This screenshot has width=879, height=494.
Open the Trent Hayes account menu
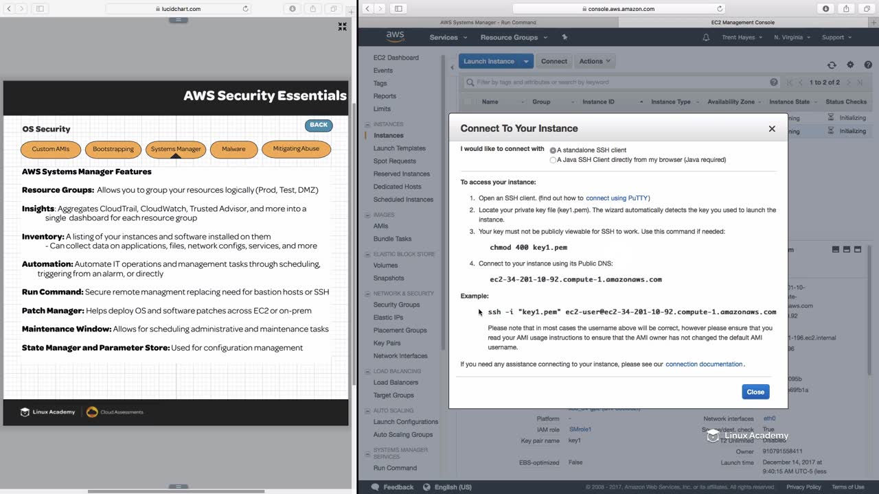pos(743,37)
